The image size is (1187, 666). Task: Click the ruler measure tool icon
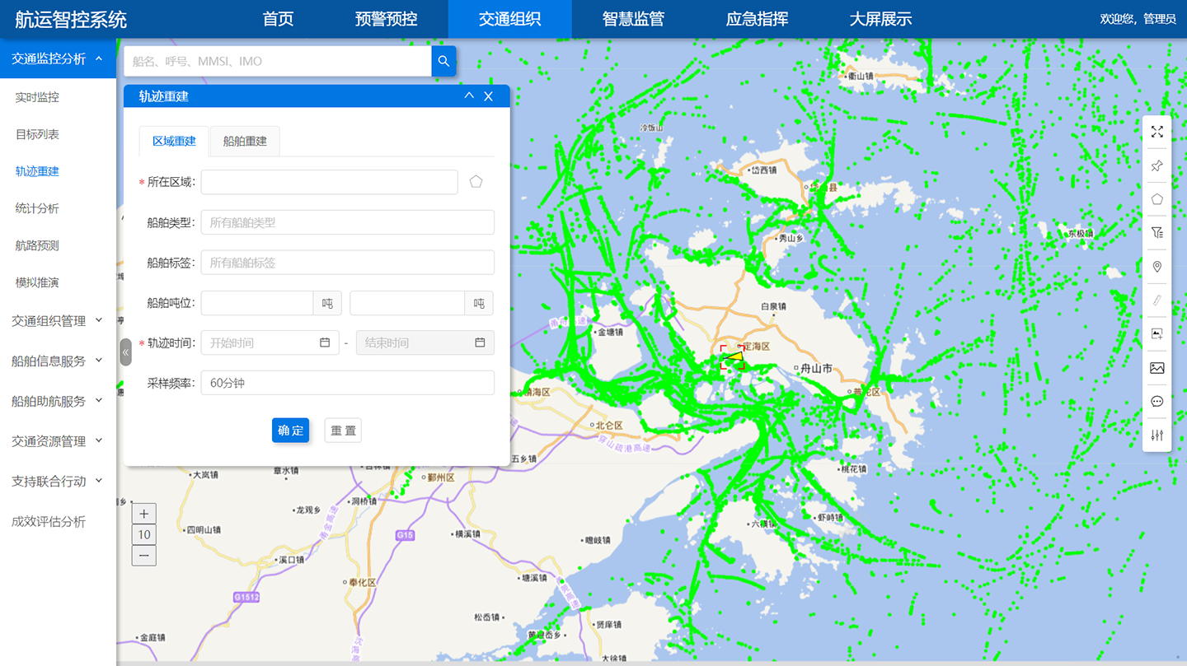click(1157, 300)
